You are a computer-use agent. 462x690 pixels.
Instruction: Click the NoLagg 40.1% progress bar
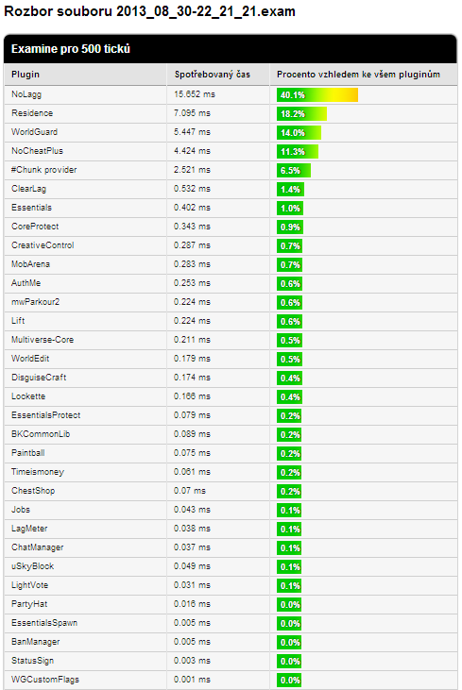pyautogui.click(x=317, y=95)
